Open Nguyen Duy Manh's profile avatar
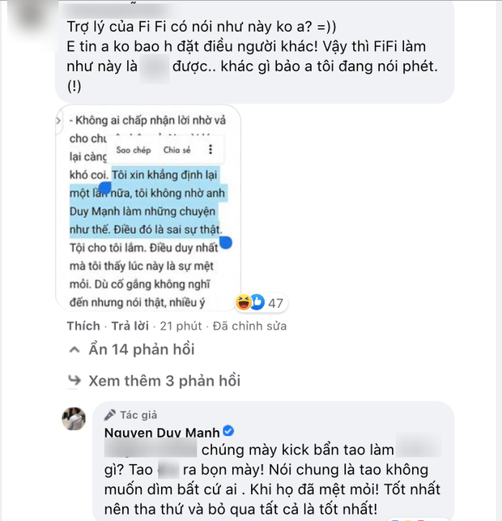Screen dimensions: 502x521 click(74, 419)
